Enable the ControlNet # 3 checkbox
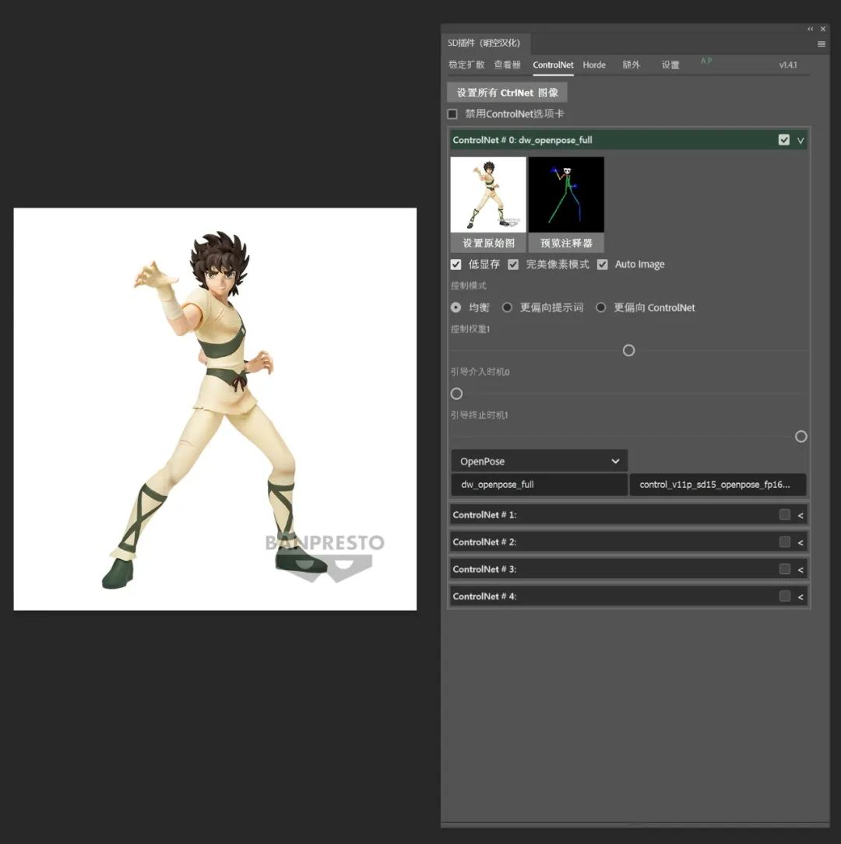Screen dimensions: 841x844 click(784, 569)
